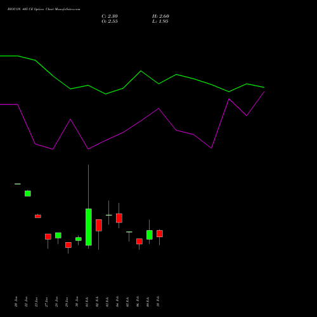Click the low value L: 1.95
317x317 pixels.
click(x=160, y=22)
